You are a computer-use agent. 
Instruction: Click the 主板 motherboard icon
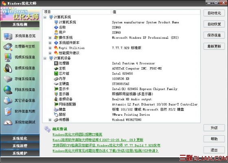56,68
